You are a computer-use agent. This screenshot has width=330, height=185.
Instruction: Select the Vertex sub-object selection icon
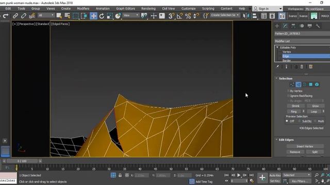point(292,84)
